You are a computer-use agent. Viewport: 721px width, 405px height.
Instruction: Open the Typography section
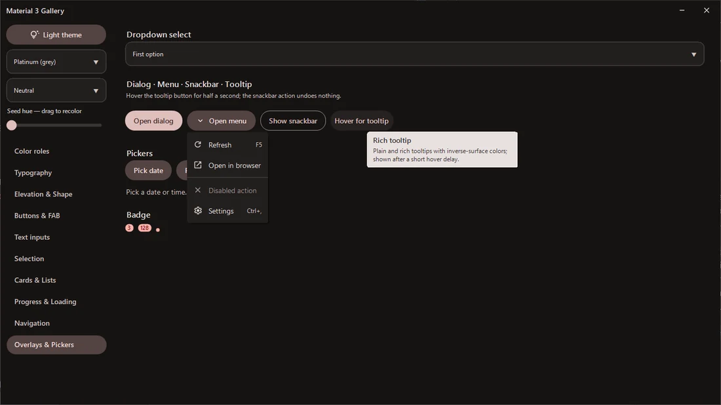coord(56,173)
